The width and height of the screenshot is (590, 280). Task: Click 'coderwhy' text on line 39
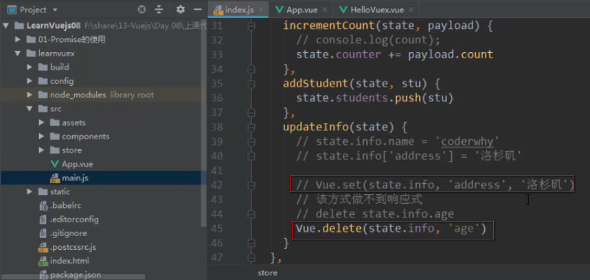(466, 141)
